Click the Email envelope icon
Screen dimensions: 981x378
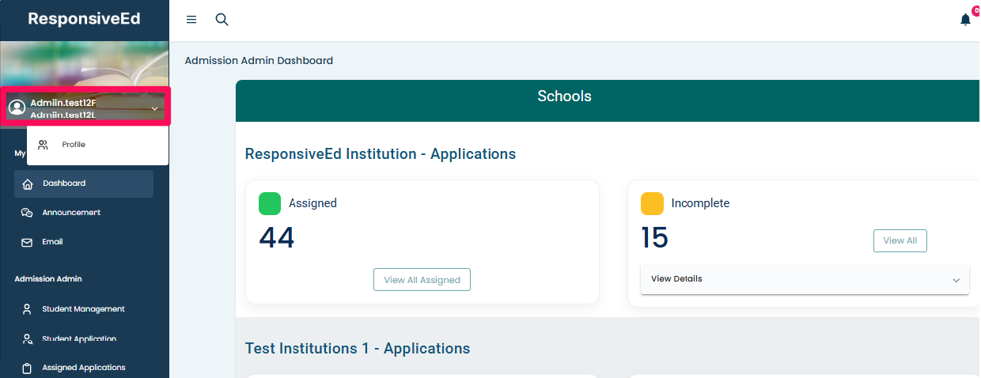point(27,243)
